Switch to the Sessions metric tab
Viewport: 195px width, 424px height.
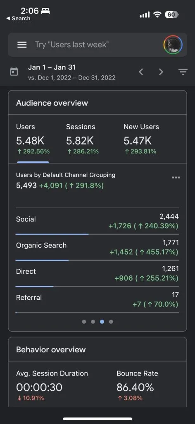pos(82,139)
